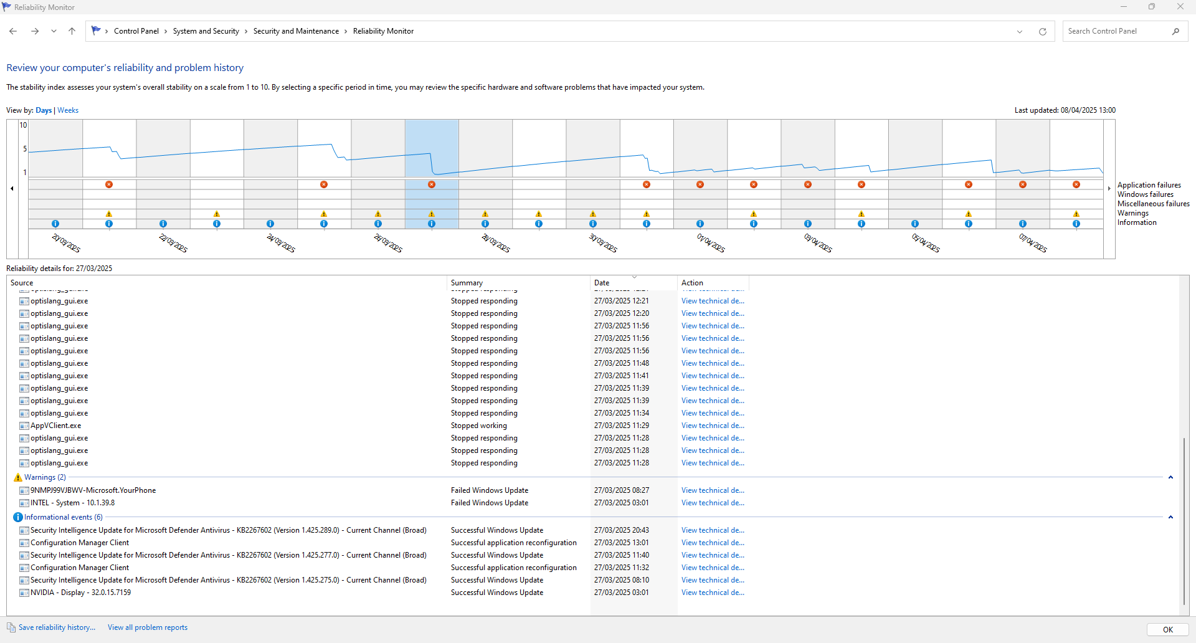Select Security and Maintenance in breadcrumb
Image resolution: width=1196 pixels, height=643 pixels.
tap(296, 31)
